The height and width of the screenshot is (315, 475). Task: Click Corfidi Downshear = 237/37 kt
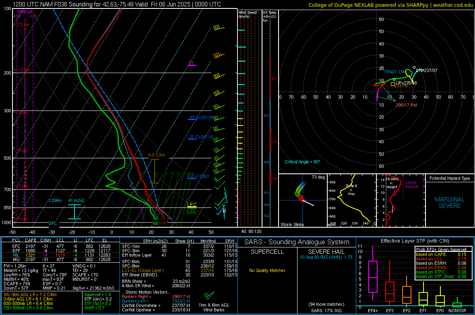coord(156,305)
